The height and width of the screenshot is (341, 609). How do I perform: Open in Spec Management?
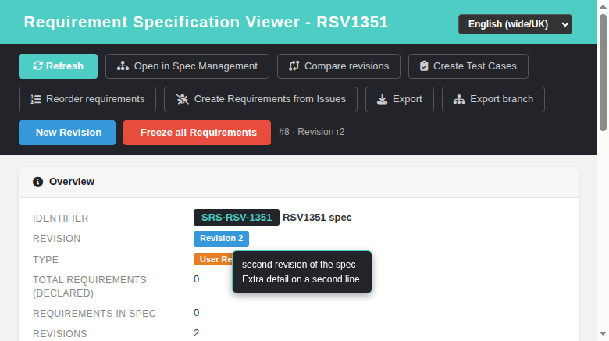click(x=187, y=66)
